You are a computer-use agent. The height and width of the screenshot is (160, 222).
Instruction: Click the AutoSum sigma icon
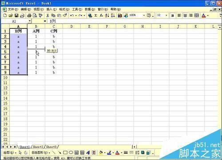click(96, 16)
